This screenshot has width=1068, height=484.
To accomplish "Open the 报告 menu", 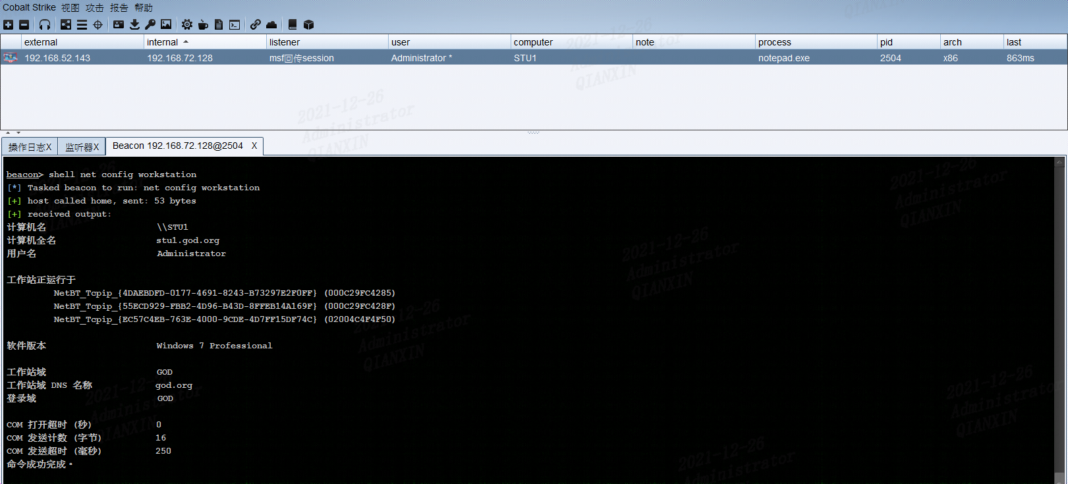I will coord(119,7).
